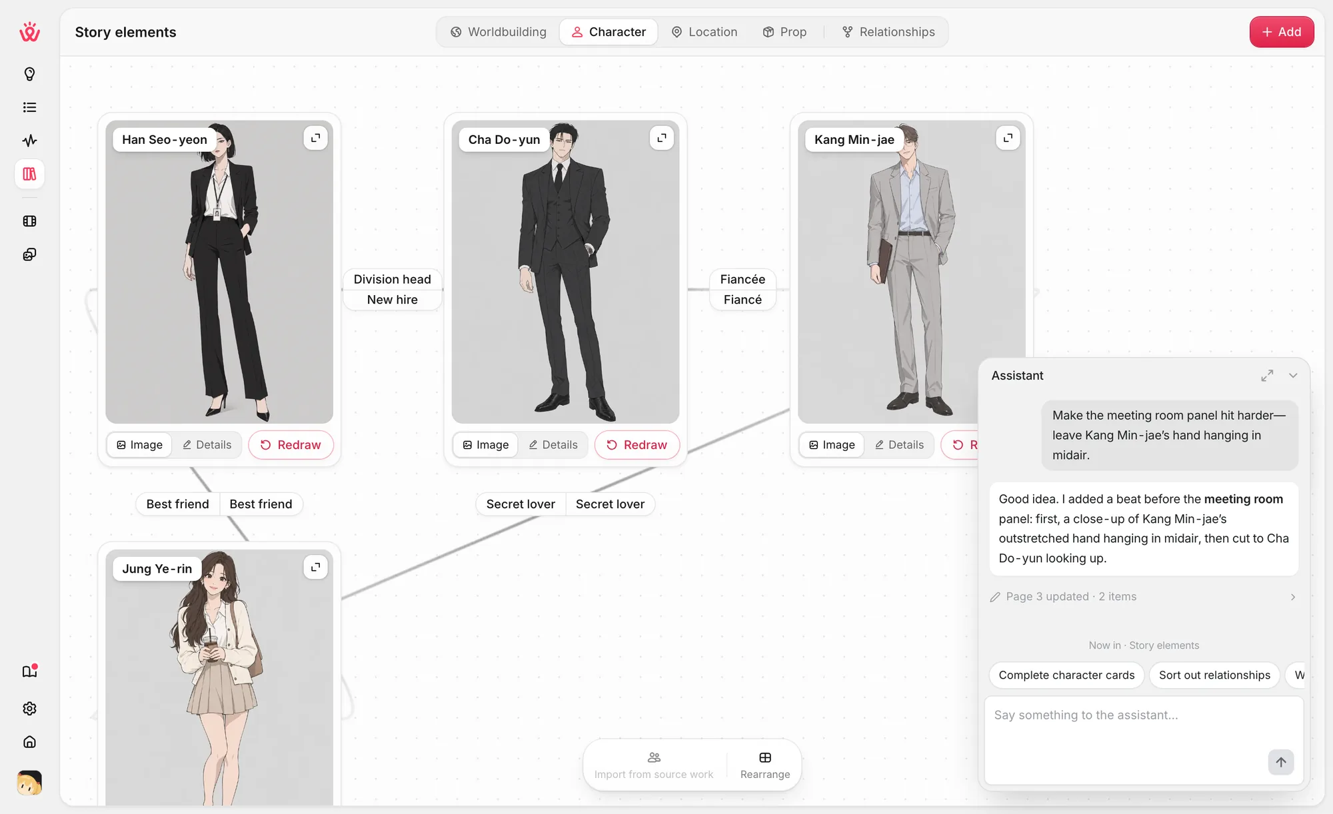Viewport: 1333px width, 814px height.
Task: Click the left Best friend label
Action: pos(178,504)
